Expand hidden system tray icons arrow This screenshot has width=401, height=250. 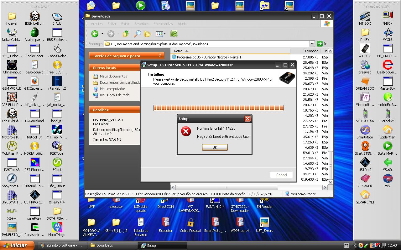pyautogui.click(x=355, y=246)
